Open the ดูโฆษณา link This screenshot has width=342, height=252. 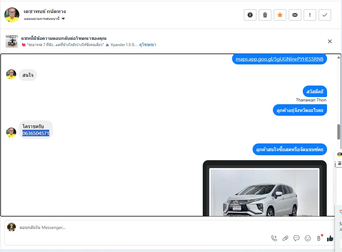[148, 45]
